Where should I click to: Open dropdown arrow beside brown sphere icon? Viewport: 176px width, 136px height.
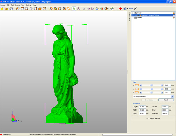109,9
